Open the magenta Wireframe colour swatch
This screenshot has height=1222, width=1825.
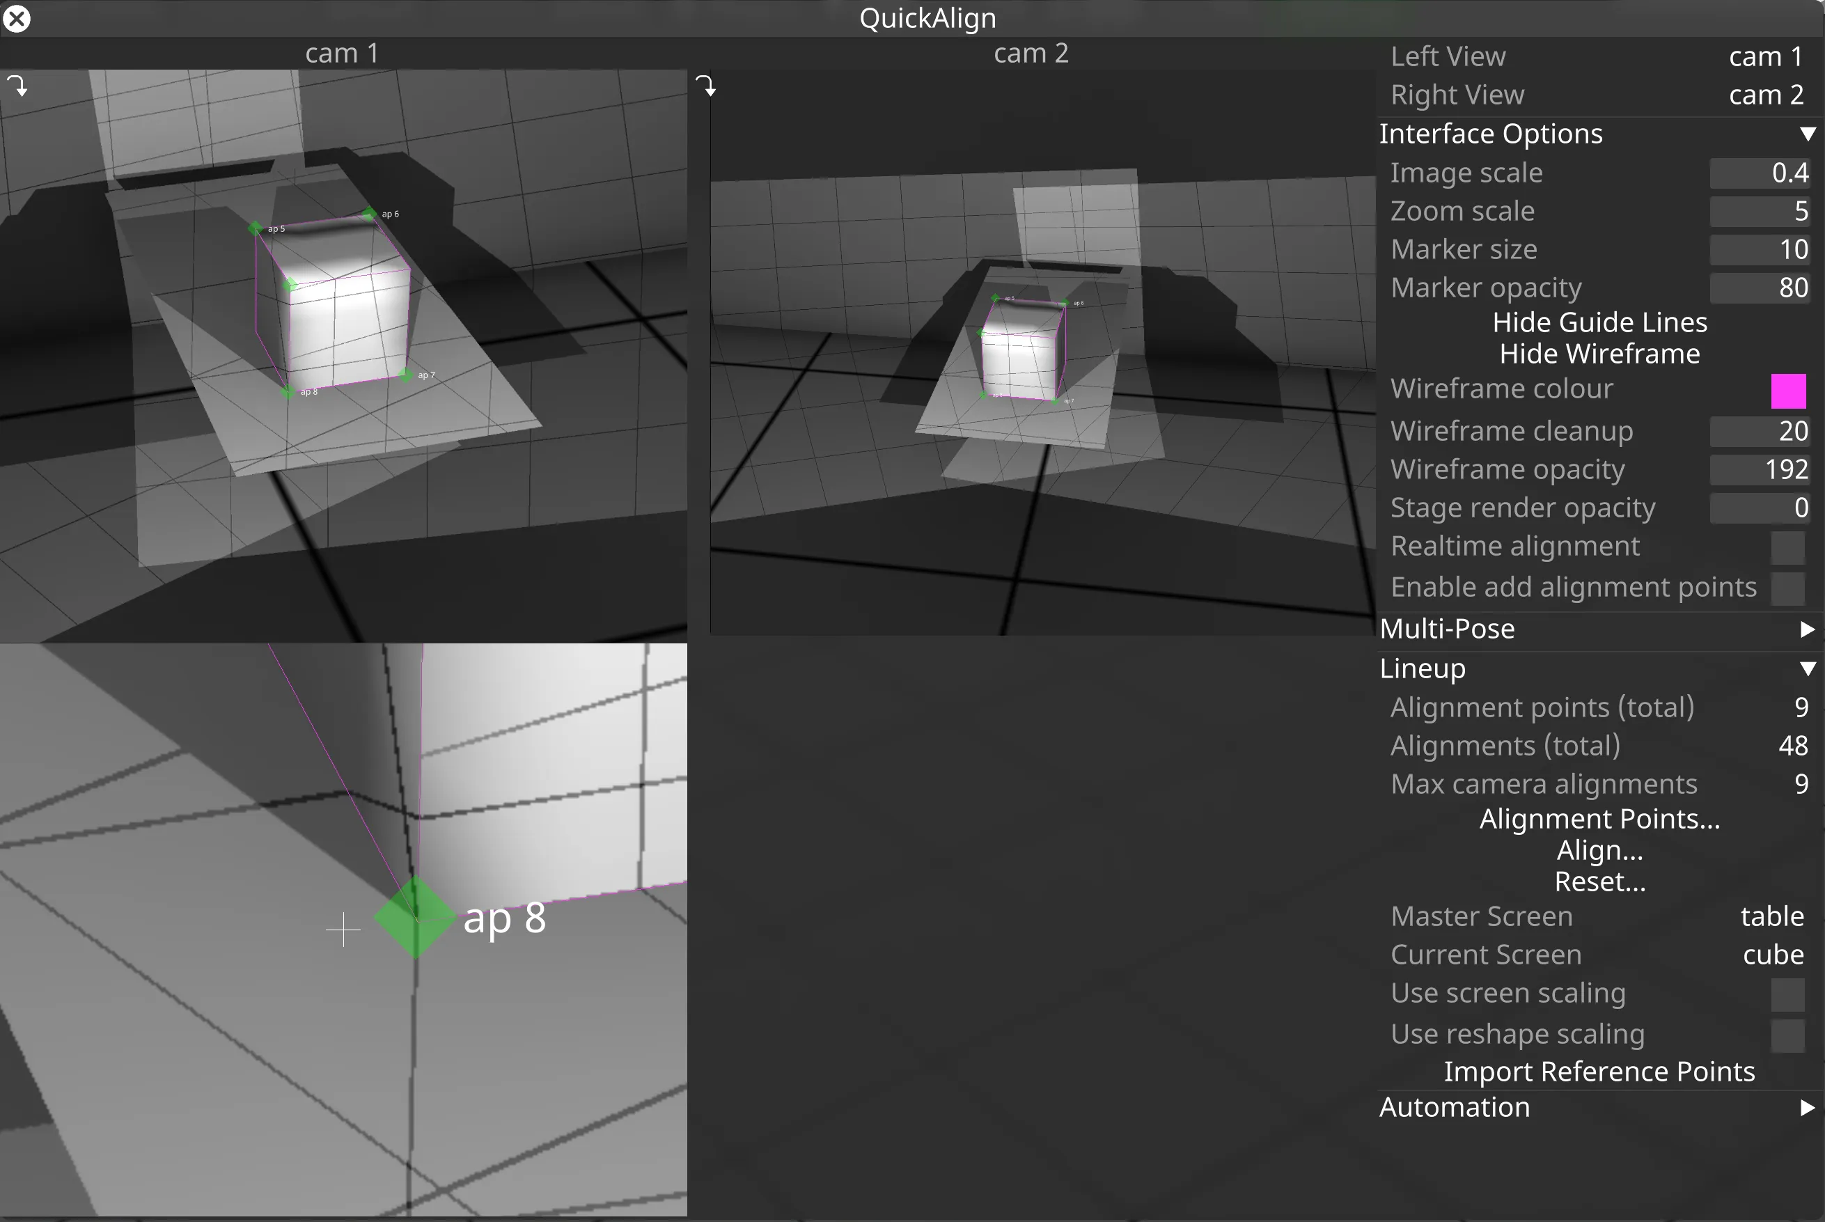pyautogui.click(x=1787, y=391)
